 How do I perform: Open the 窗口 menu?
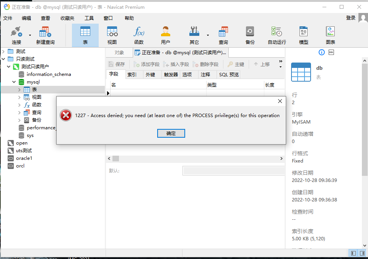pyautogui.click(x=108, y=18)
